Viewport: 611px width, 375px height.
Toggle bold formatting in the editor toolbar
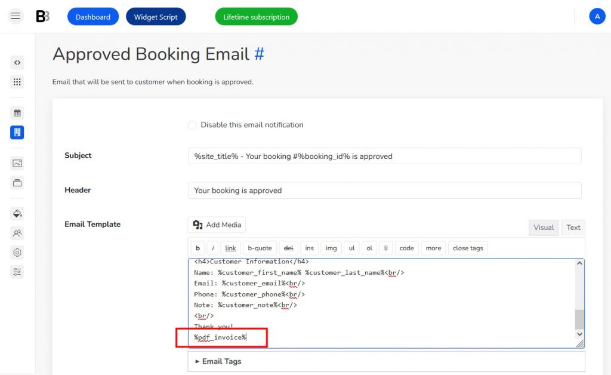198,248
